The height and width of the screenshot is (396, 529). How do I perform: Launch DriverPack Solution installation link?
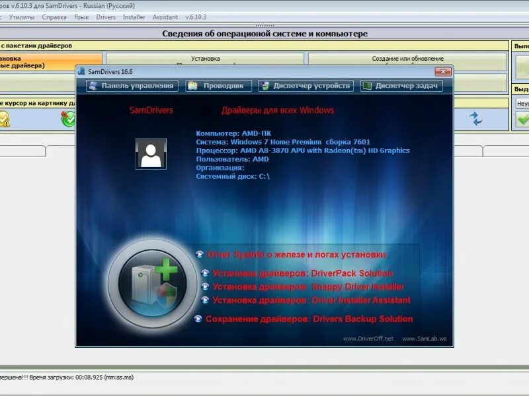tap(301, 273)
